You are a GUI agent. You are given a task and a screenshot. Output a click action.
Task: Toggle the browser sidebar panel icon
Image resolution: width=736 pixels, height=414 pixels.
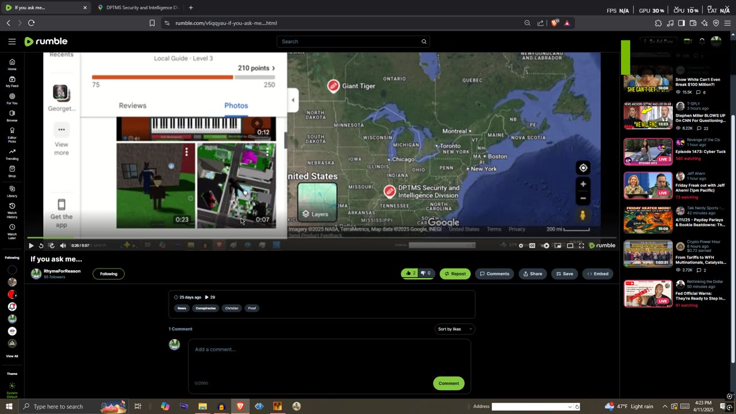pyautogui.click(x=681, y=23)
